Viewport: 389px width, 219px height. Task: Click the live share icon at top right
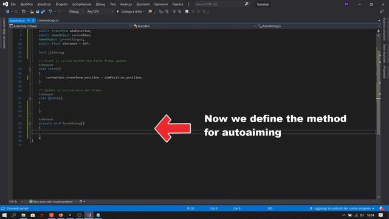pos(382,12)
